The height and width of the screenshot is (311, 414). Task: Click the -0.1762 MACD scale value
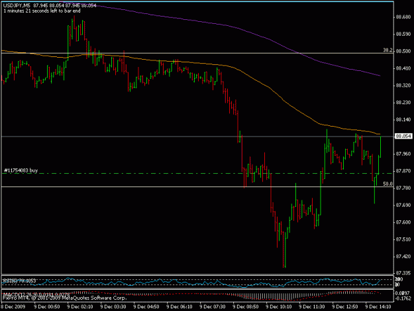[403, 298]
